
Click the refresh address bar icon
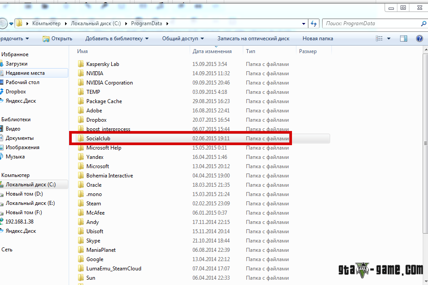[x=314, y=24]
